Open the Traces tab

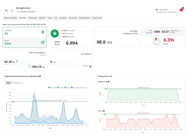[50, 18]
